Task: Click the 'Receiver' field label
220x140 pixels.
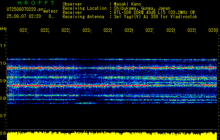Action: coord(72,13)
